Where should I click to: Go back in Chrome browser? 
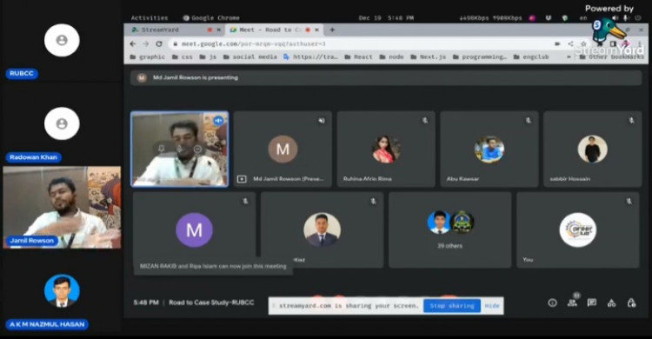133,43
